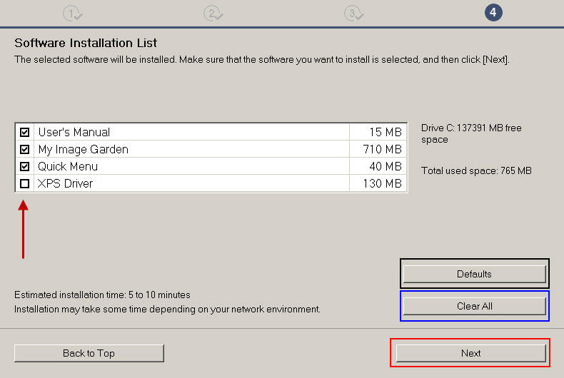Deselect the My Image Garden checkbox
The width and height of the screenshot is (564, 378).
click(x=25, y=150)
